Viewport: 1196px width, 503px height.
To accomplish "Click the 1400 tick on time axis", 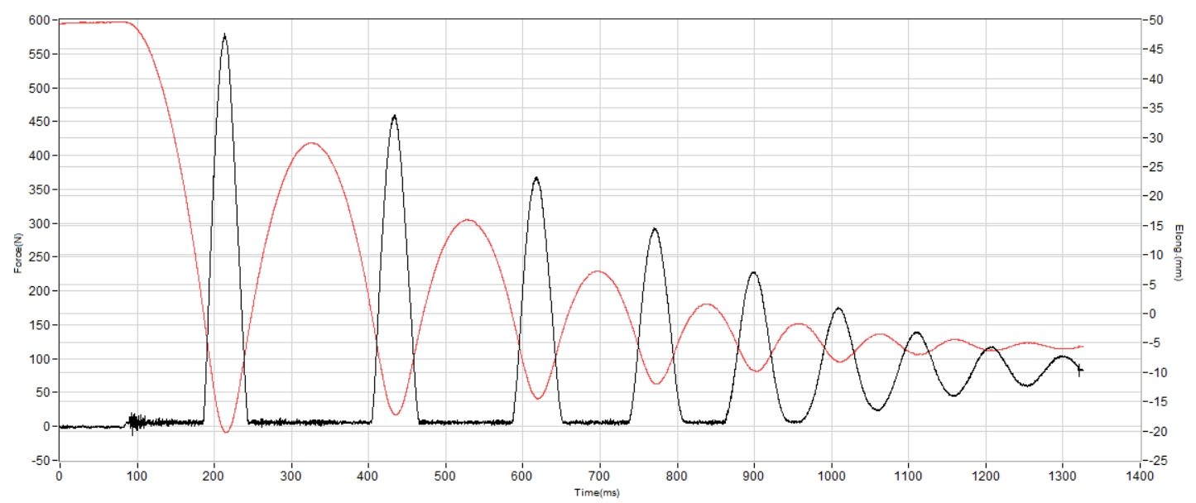I will 1140,477.
